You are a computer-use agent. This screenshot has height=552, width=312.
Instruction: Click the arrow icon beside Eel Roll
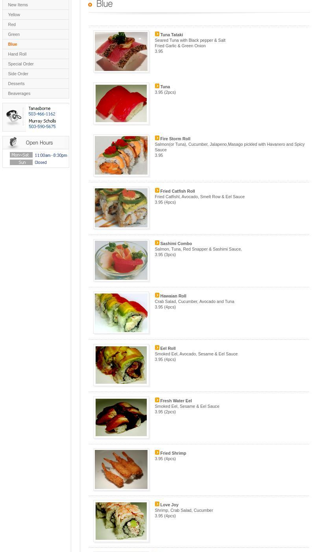[x=157, y=348]
